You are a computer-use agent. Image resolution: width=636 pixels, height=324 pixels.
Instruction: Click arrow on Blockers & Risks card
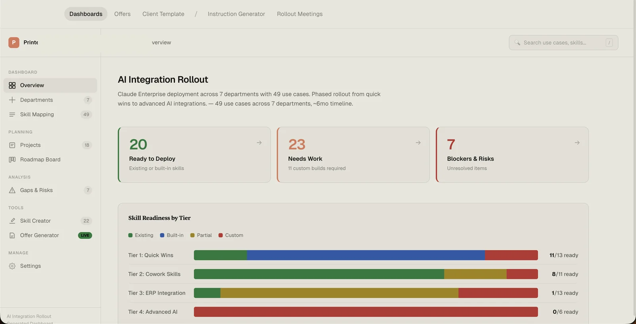click(x=577, y=143)
